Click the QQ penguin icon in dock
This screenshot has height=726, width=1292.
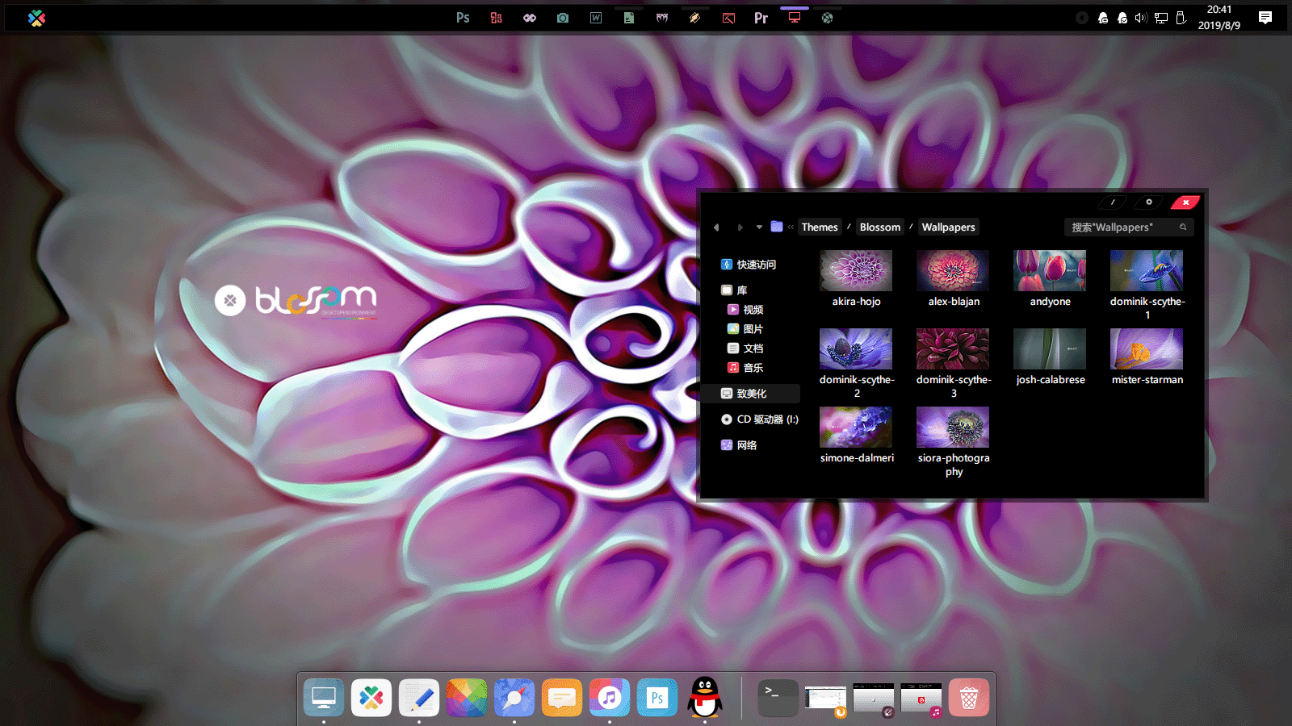(x=705, y=697)
